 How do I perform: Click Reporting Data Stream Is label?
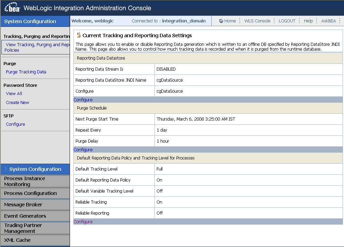point(99,69)
